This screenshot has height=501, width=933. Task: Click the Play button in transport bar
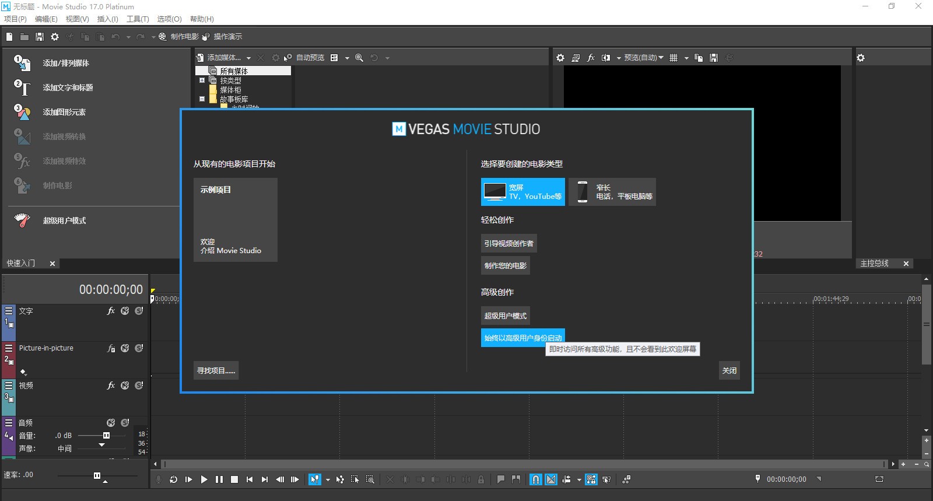tap(204, 479)
